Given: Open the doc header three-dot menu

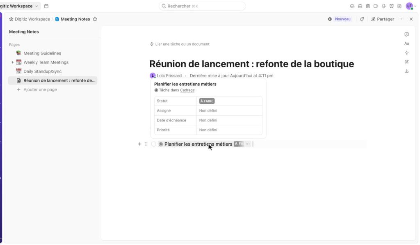Looking at the screenshot, I should [401, 19].
